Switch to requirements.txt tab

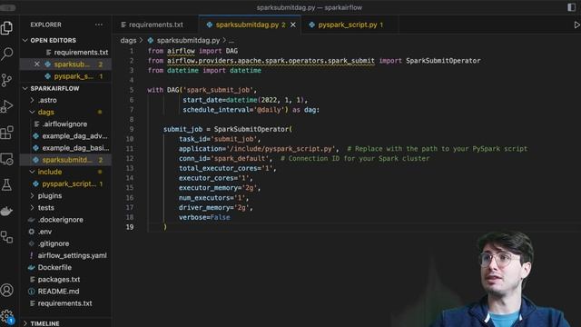point(155,25)
